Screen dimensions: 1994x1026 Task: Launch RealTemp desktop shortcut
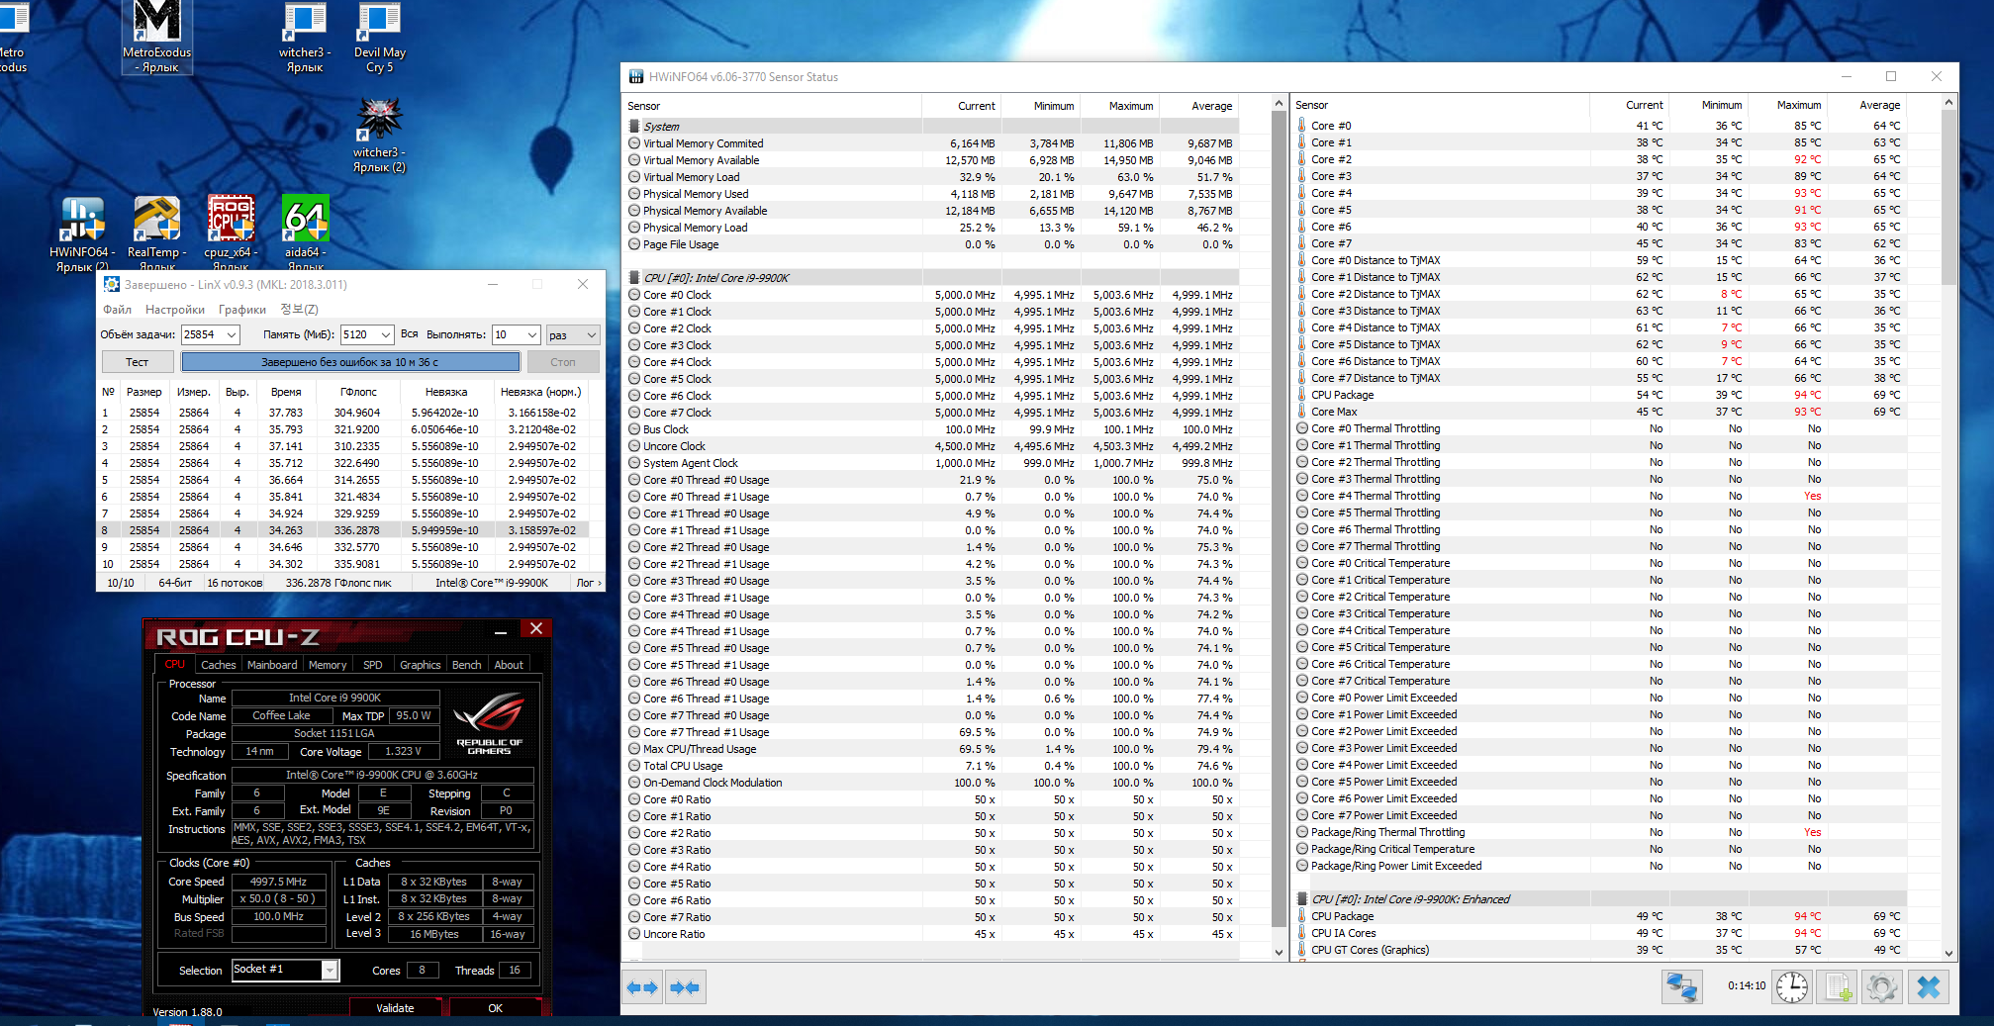(157, 233)
